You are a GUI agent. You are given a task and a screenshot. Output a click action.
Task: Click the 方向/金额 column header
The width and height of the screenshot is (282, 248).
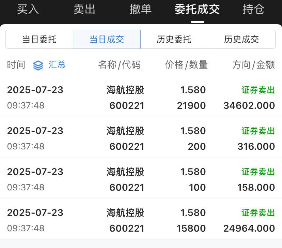pos(254,65)
